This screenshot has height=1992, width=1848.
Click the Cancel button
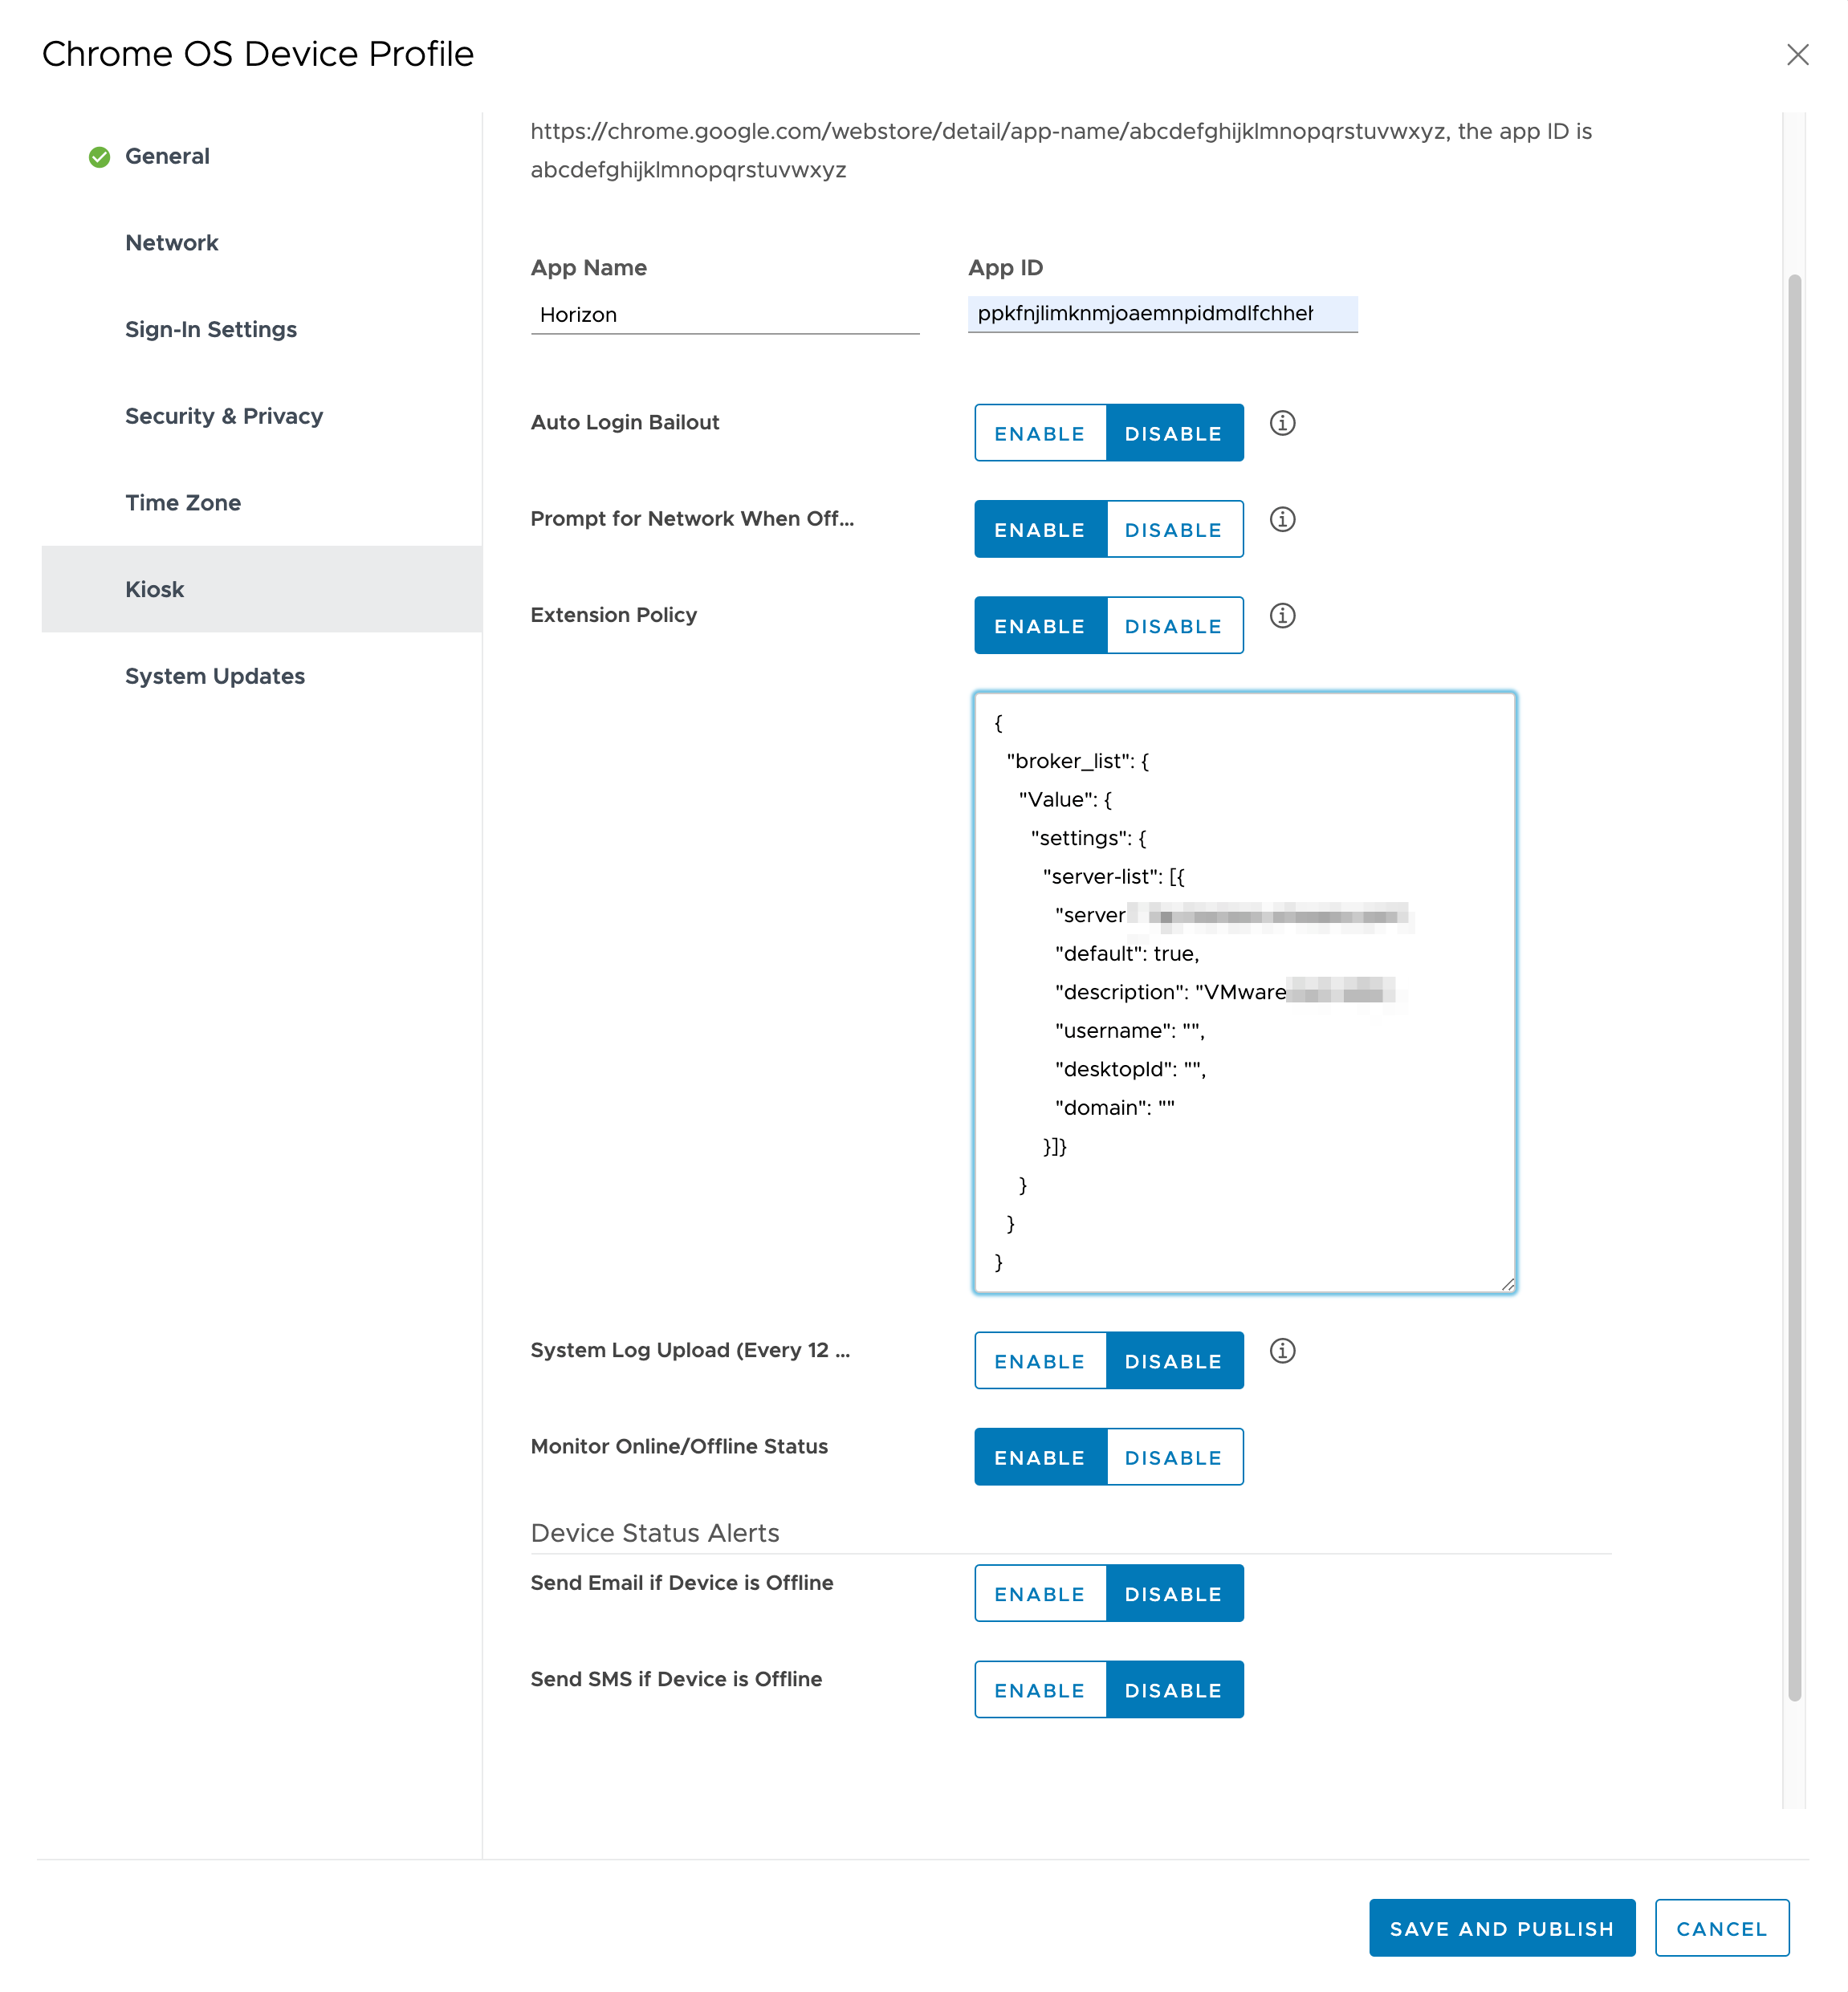click(x=1721, y=1928)
